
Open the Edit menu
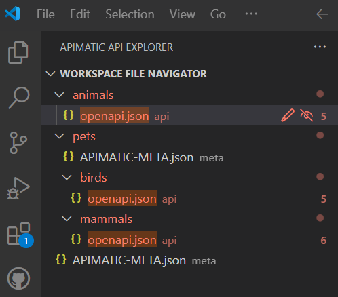(80, 14)
